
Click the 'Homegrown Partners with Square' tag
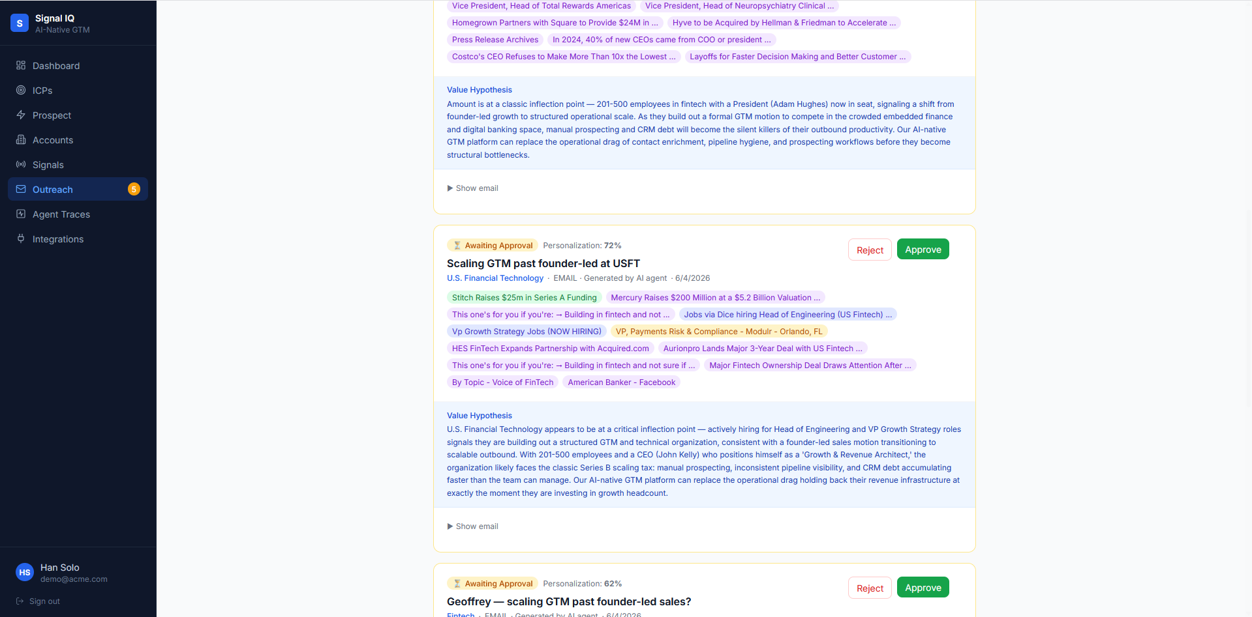(x=555, y=23)
